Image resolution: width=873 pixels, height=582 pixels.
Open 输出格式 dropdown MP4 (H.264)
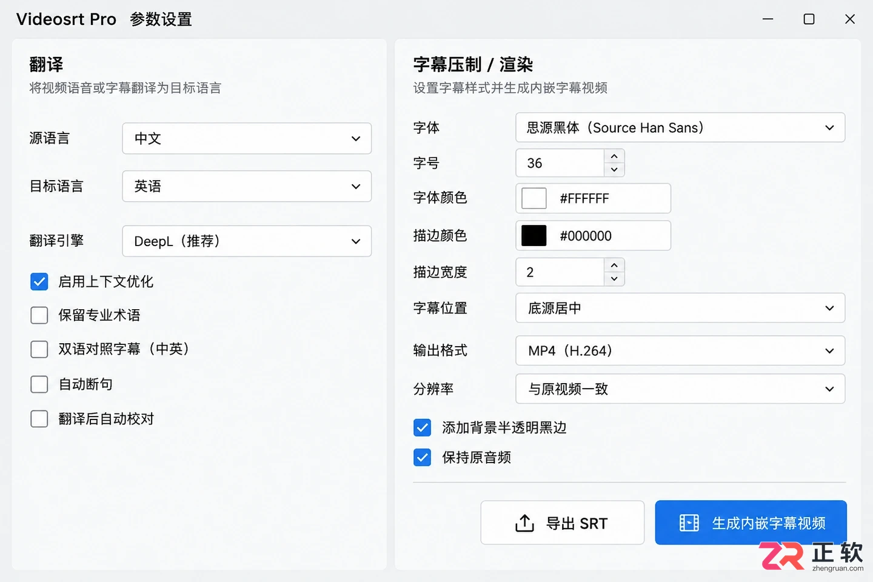click(x=680, y=350)
